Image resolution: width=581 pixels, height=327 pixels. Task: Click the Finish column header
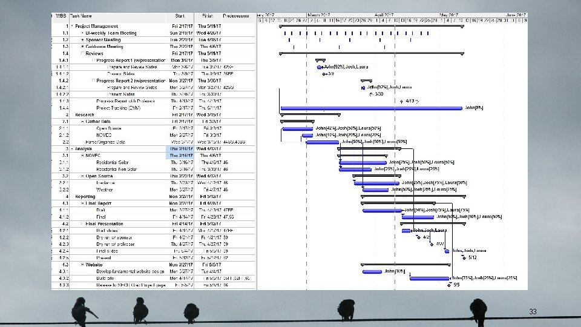pos(208,16)
